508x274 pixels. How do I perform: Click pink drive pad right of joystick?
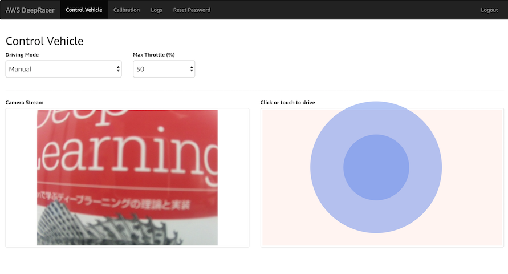point(472,178)
